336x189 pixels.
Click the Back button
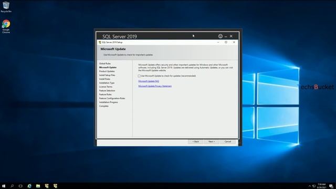pyautogui.click(x=195, y=142)
